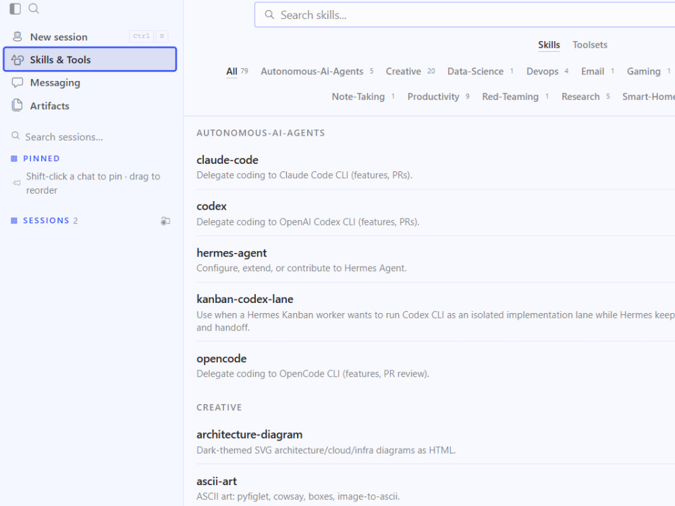Open the claude-code skill
Image resolution: width=675 pixels, height=506 pixels.
pos(227,160)
